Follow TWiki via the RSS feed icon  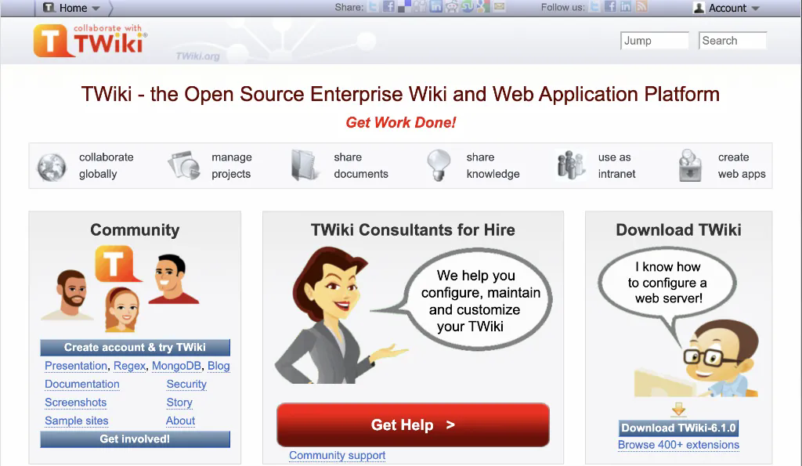tap(641, 7)
